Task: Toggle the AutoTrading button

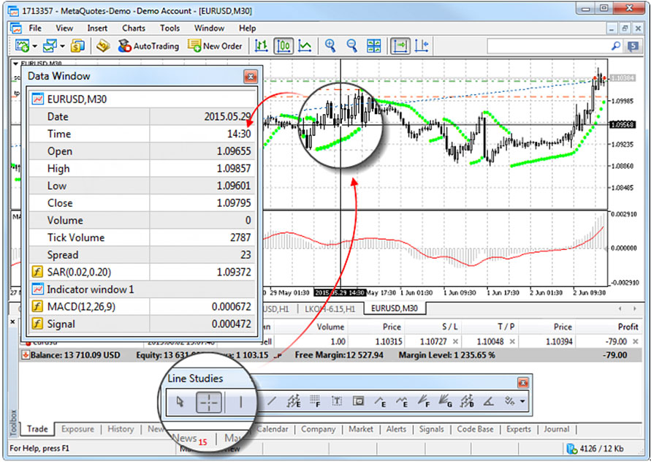Action: (148, 46)
